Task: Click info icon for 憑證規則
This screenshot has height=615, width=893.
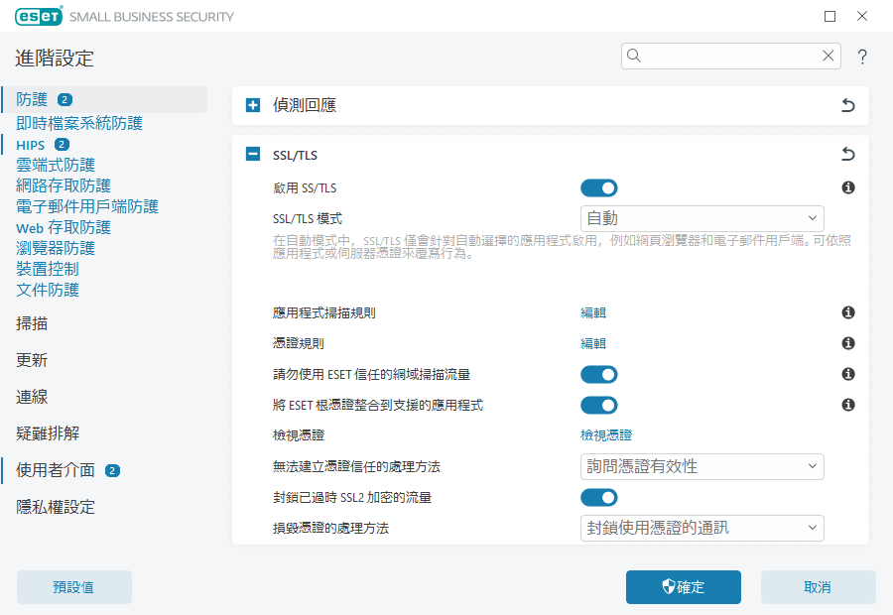Action: pyautogui.click(x=848, y=343)
